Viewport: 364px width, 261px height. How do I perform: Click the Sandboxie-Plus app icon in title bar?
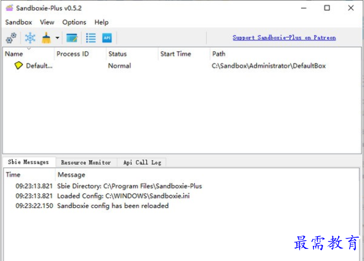[10, 8]
